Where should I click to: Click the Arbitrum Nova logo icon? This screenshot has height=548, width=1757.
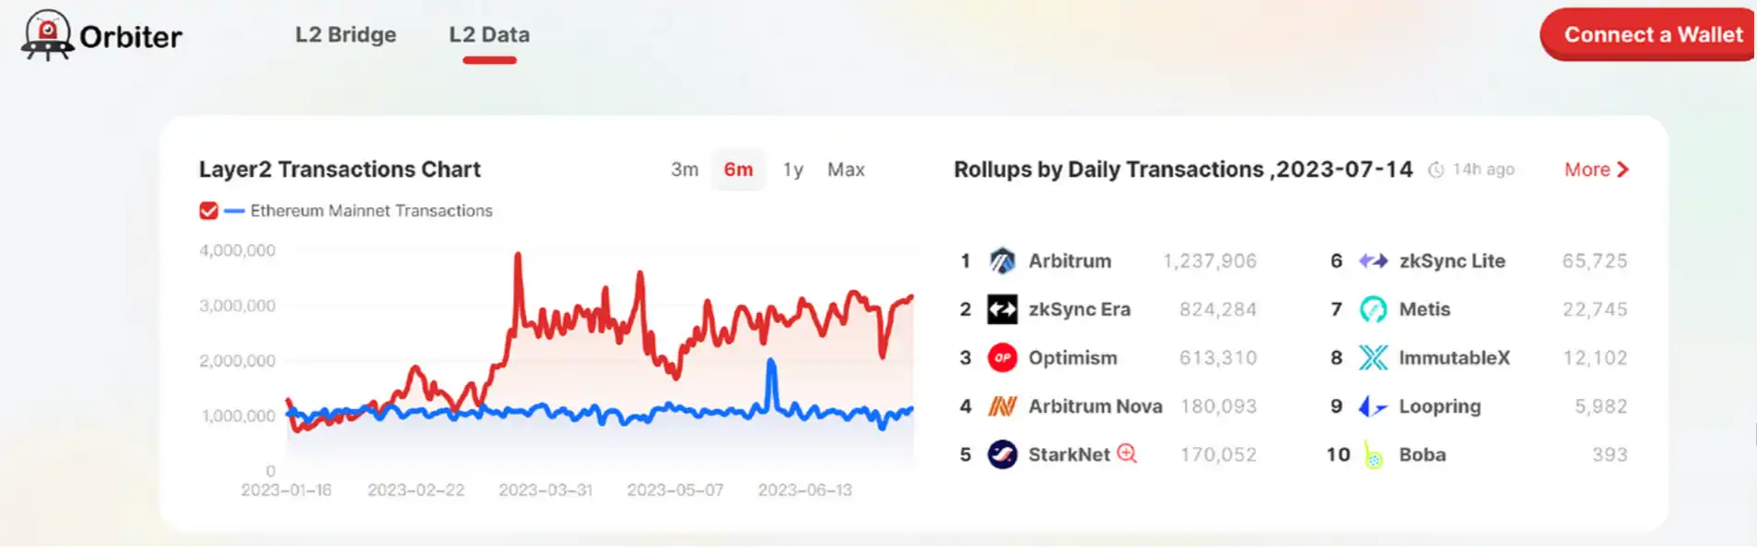(1002, 406)
